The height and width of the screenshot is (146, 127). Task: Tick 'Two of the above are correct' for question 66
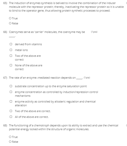pos(11,56)
